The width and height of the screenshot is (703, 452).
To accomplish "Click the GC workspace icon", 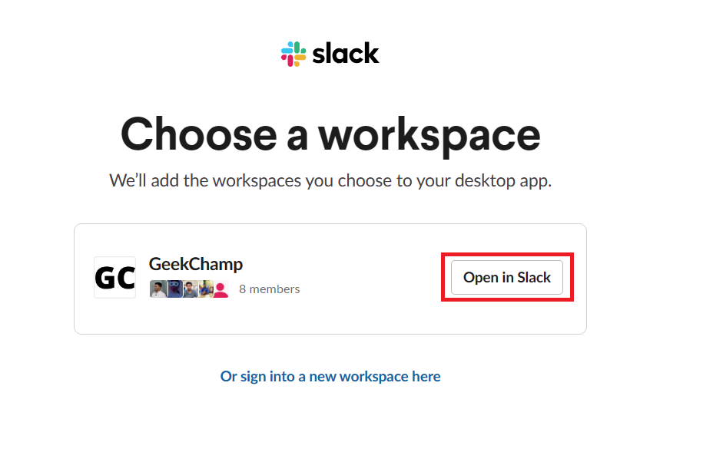I will (114, 277).
